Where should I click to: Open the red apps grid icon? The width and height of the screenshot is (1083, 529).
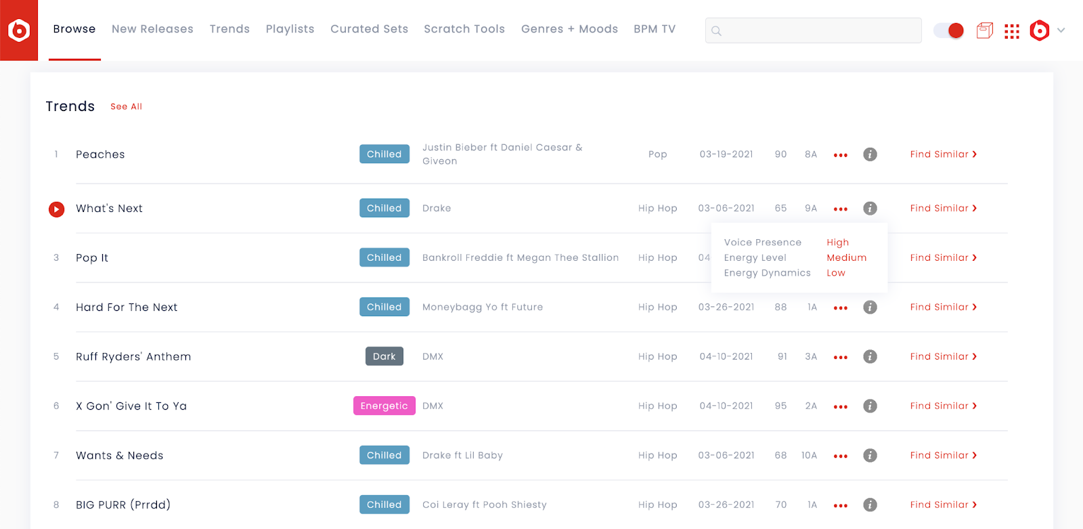1012,31
